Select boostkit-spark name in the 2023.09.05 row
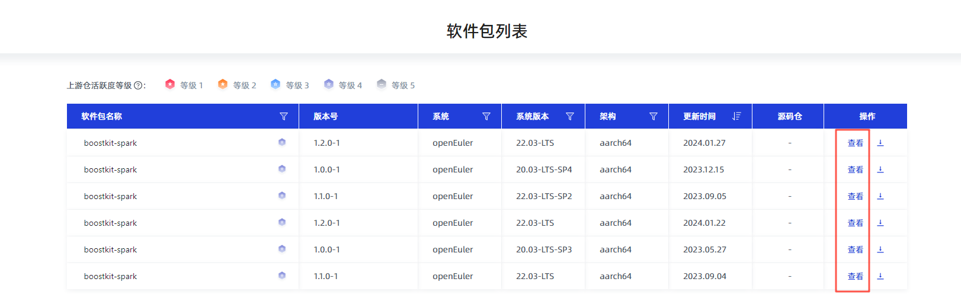 tap(110, 196)
